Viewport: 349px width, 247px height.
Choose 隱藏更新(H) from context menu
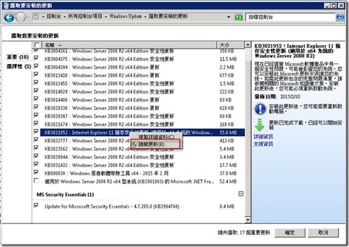[x=155, y=144]
